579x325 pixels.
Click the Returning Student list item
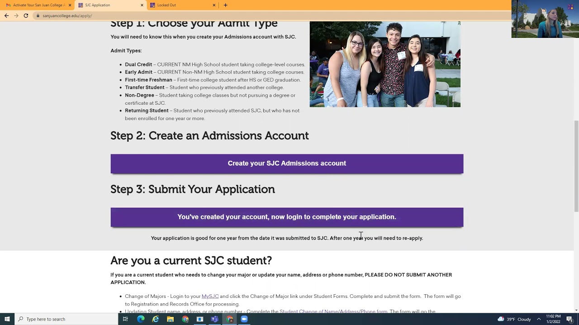click(212, 114)
